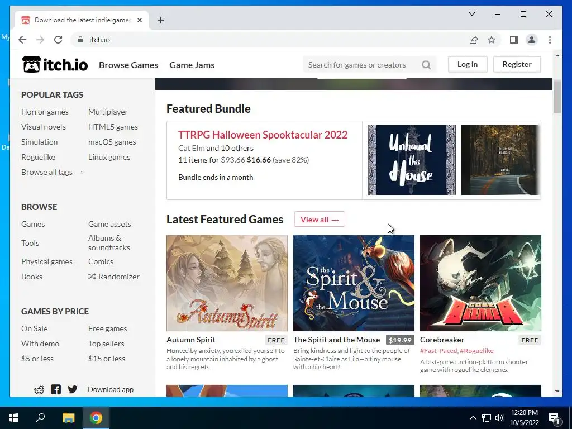Open the Facebook social icon
The width and height of the screenshot is (572, 429).
click(56, 389)
